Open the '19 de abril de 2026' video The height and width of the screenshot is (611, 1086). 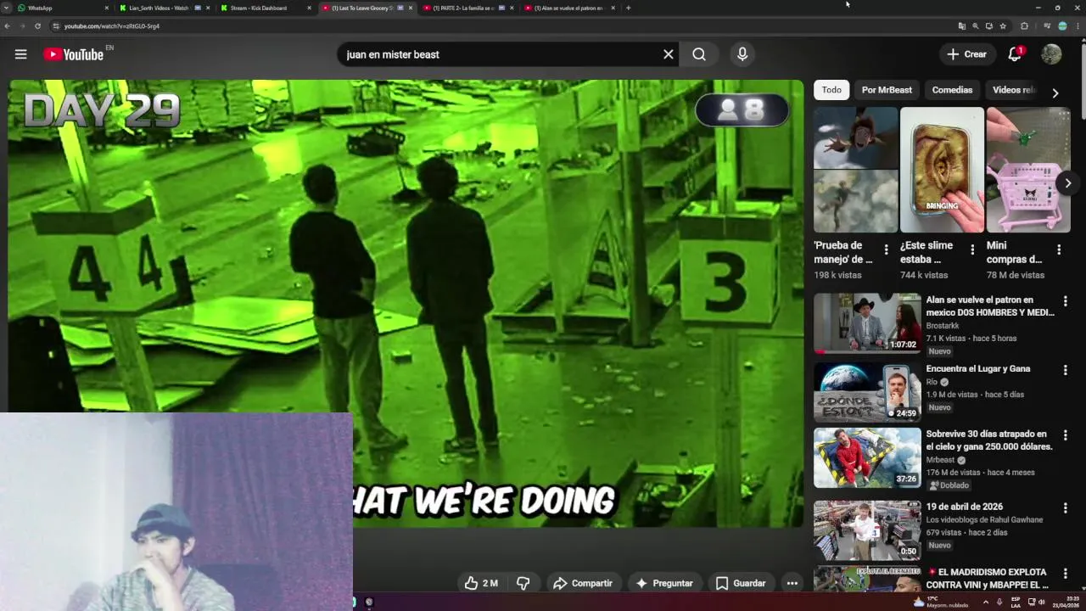coord(965,507)
